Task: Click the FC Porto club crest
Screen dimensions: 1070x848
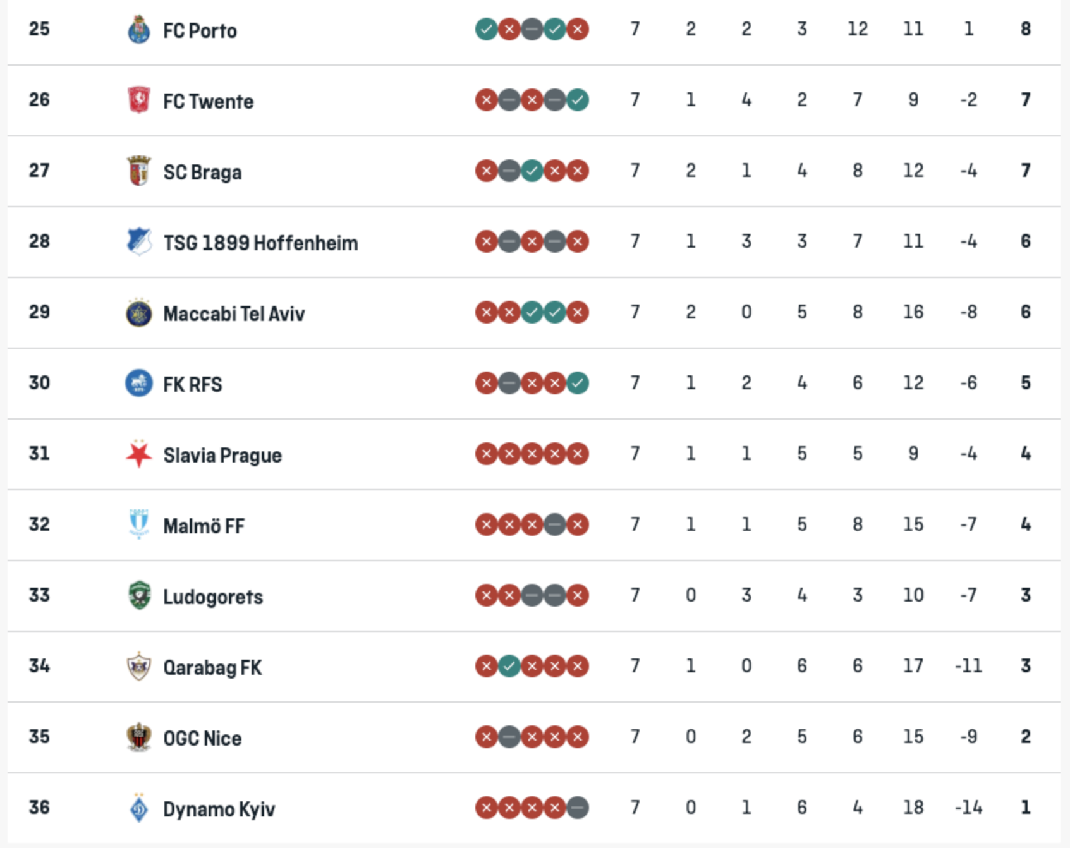Action: click(138, 30)
